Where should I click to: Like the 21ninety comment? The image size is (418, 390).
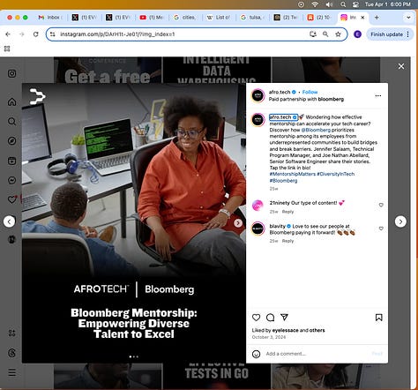381,205
